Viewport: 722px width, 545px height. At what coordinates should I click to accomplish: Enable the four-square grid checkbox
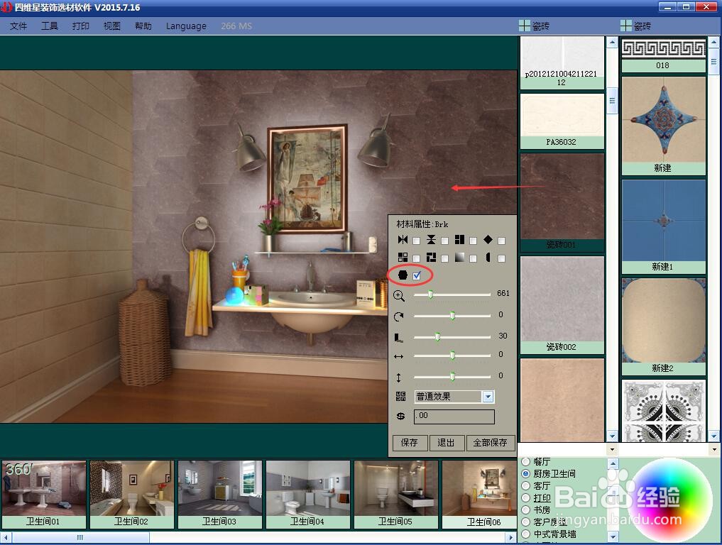pyautogui.click(x=416, y=259)
